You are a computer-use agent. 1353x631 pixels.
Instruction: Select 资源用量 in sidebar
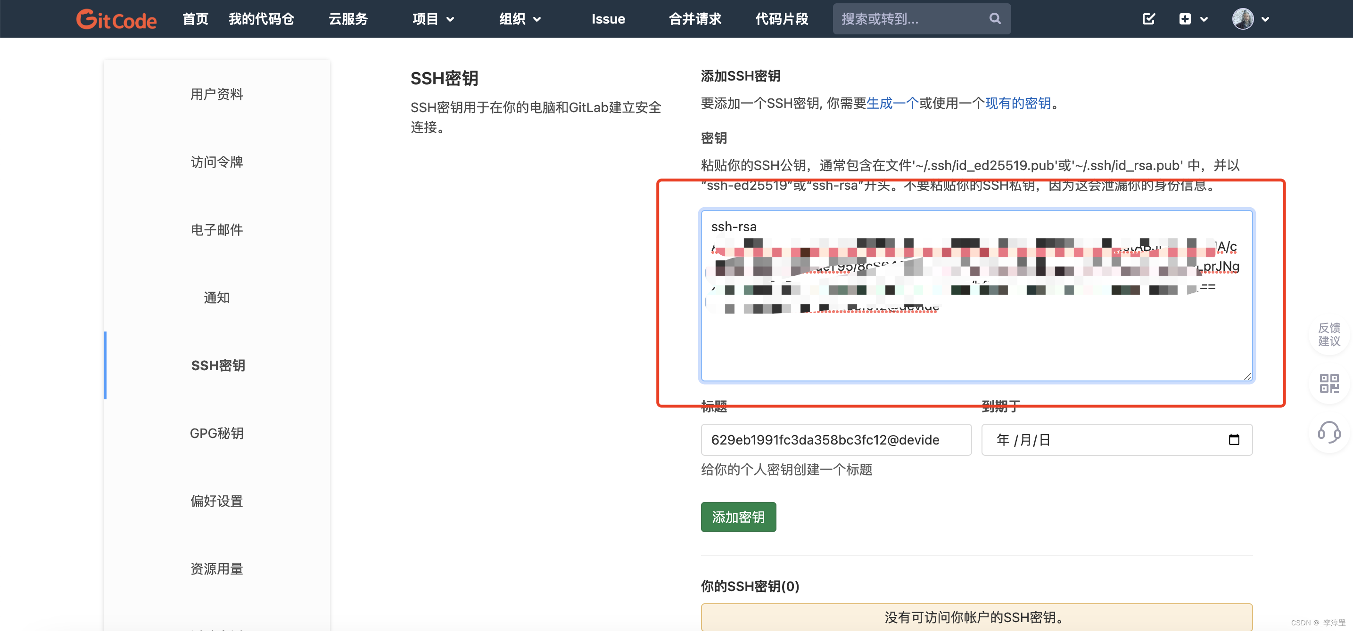coord(217,568)
